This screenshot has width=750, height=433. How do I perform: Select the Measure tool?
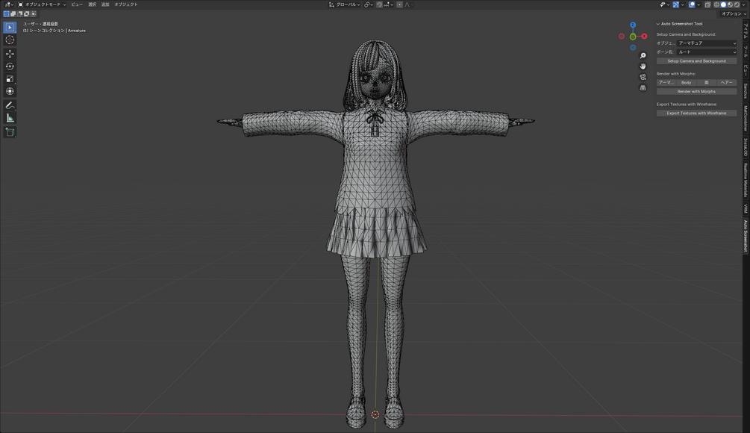pos(10,118)
